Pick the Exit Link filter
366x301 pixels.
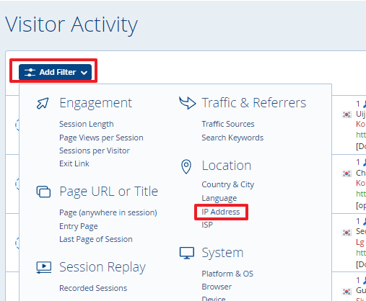point(74,163)
